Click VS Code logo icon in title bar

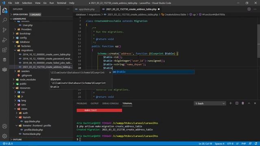click(4, 3)
